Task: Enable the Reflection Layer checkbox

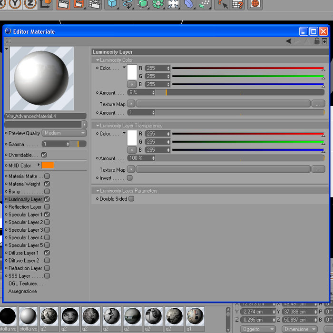Action: [47, 206]
